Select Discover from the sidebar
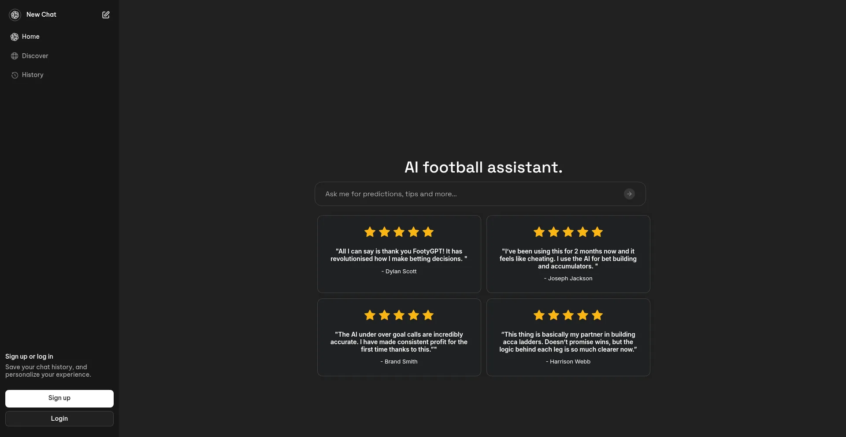Screen dimensions: 846x437 (x=35, y=56)
